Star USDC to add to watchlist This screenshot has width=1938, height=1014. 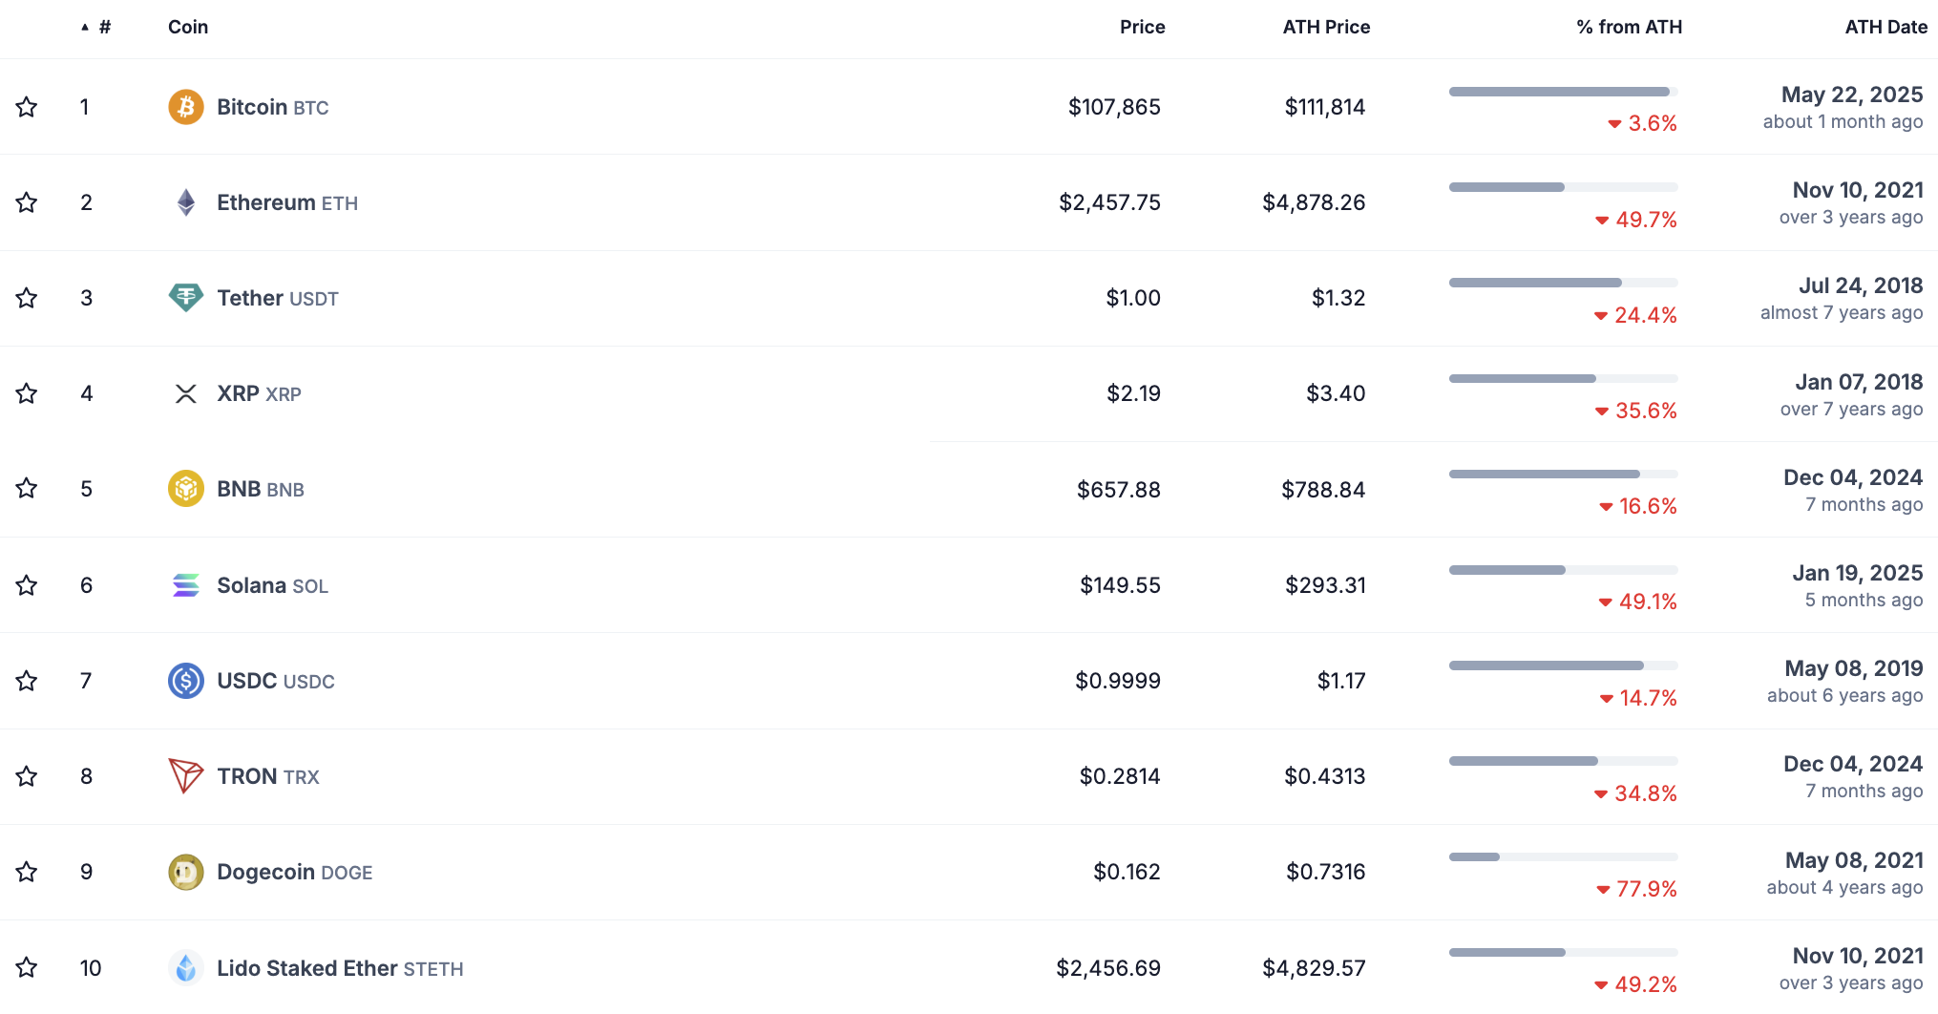[x=27, y=681]
